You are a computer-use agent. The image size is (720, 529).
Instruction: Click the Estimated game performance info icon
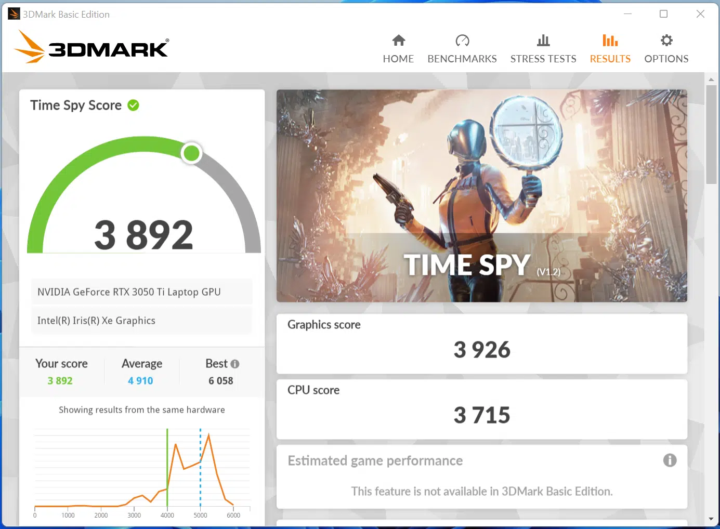(x=670, y=460)
